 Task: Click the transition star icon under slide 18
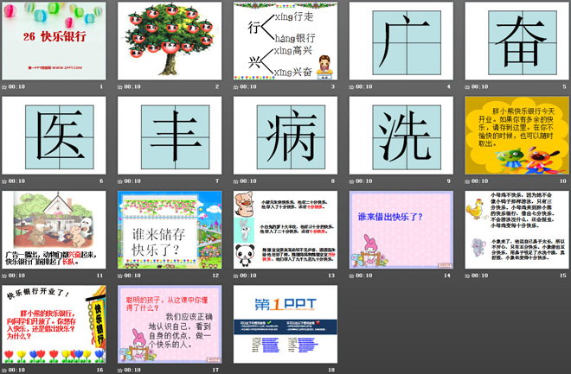point(237,370)
